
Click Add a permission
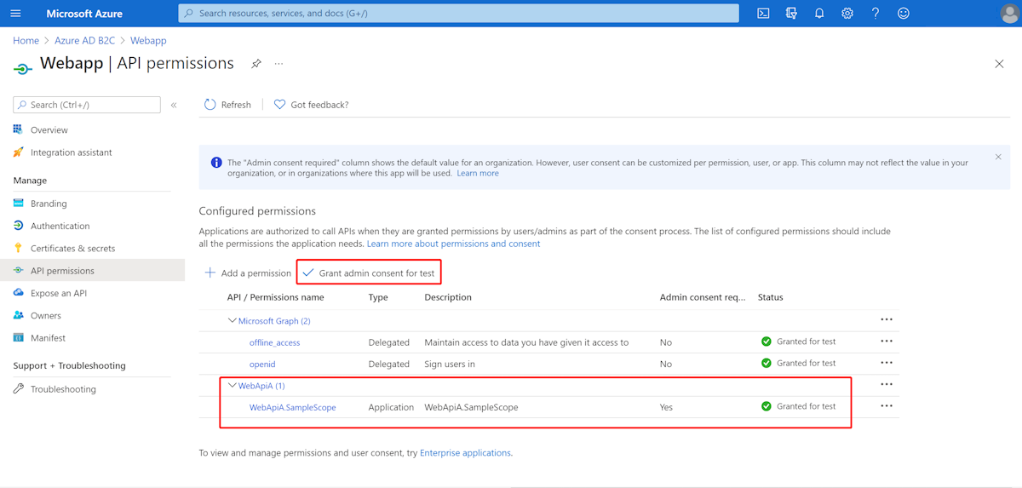click(248, 273)
